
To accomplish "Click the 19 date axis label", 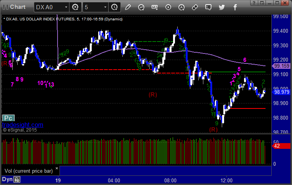I will click(x=58, y=180).
